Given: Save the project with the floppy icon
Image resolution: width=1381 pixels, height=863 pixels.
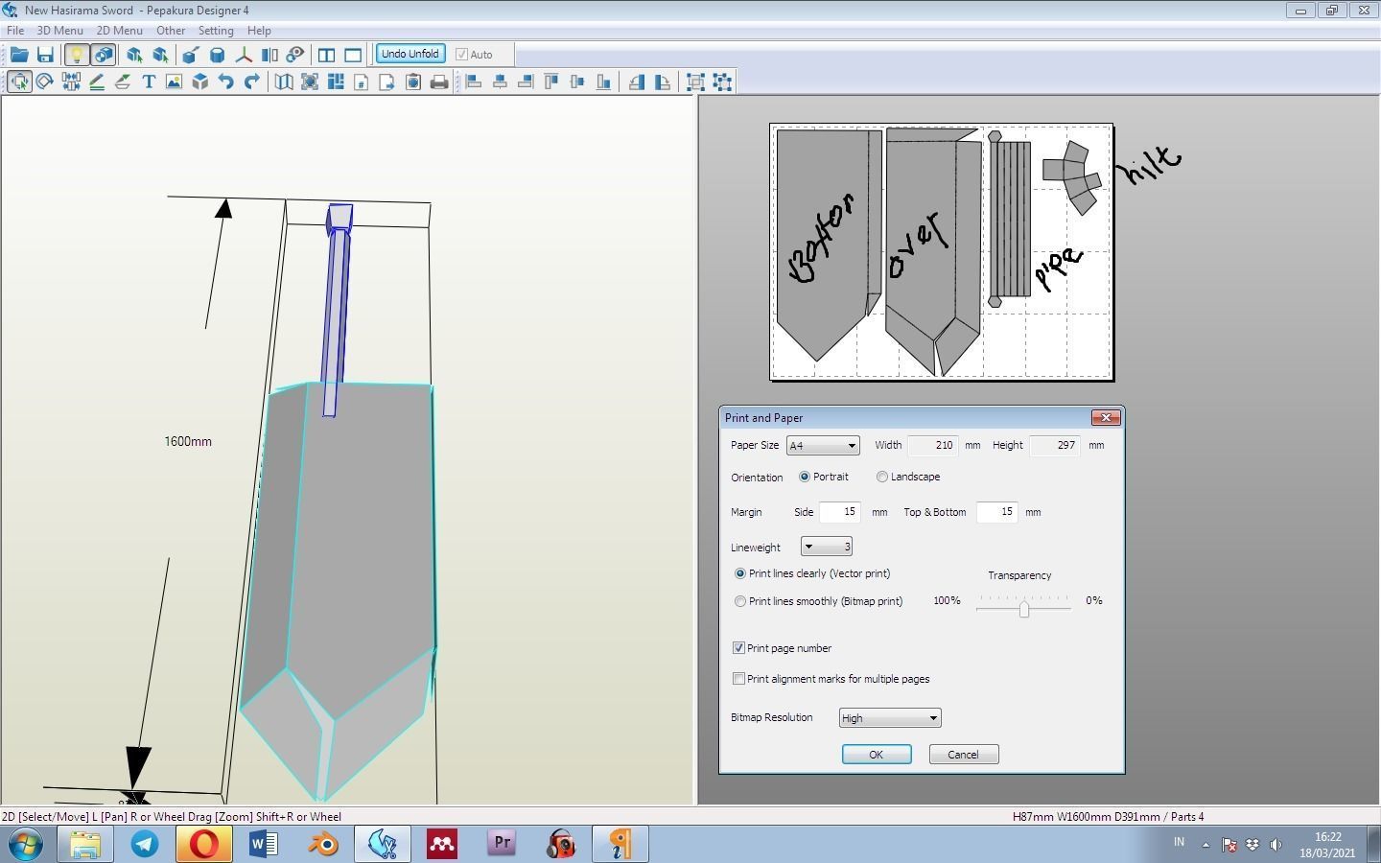Looking at the screenshot, I should (x=45, y=55).
